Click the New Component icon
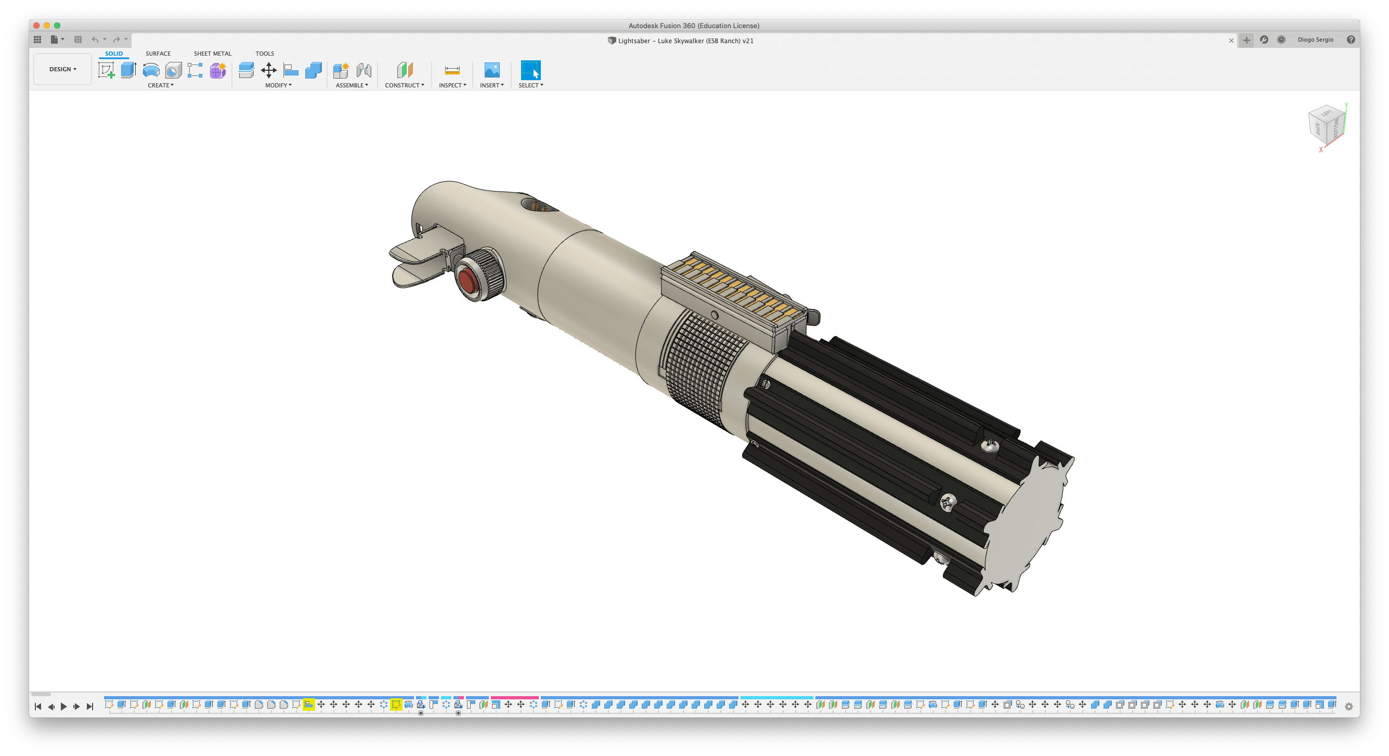The width and height of the screenshot is (1389, 756). (341, 70)
